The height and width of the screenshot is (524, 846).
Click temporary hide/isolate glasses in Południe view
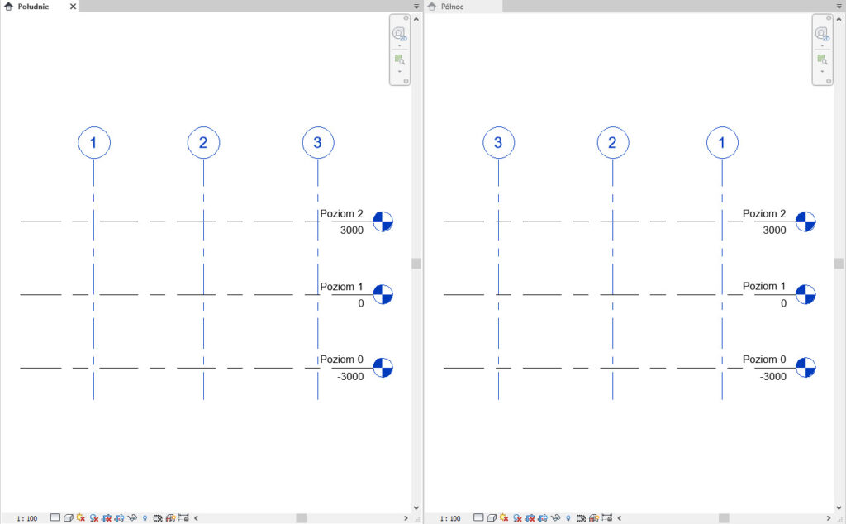[132, 518]
